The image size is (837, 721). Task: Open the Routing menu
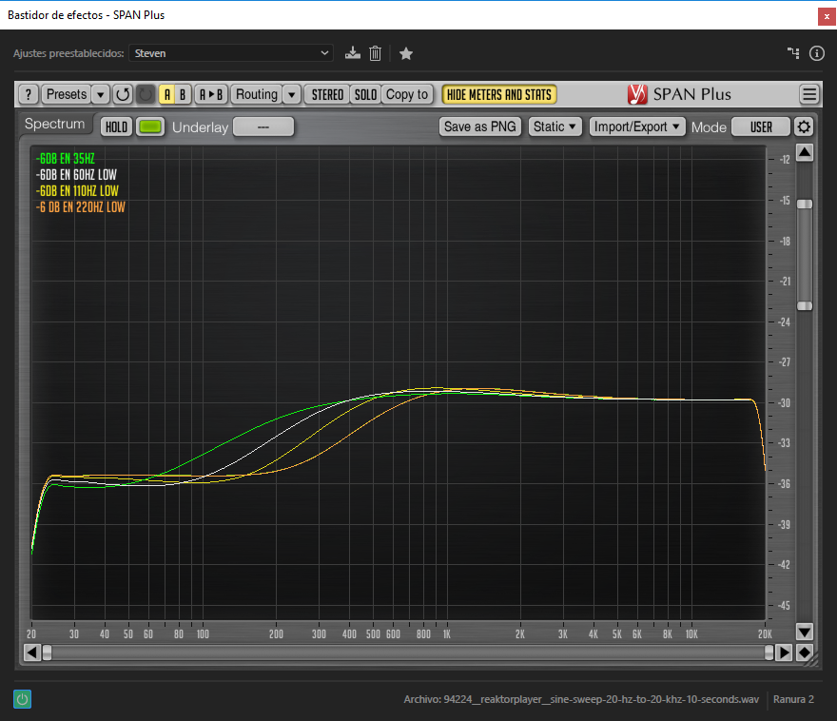point(257,94)
